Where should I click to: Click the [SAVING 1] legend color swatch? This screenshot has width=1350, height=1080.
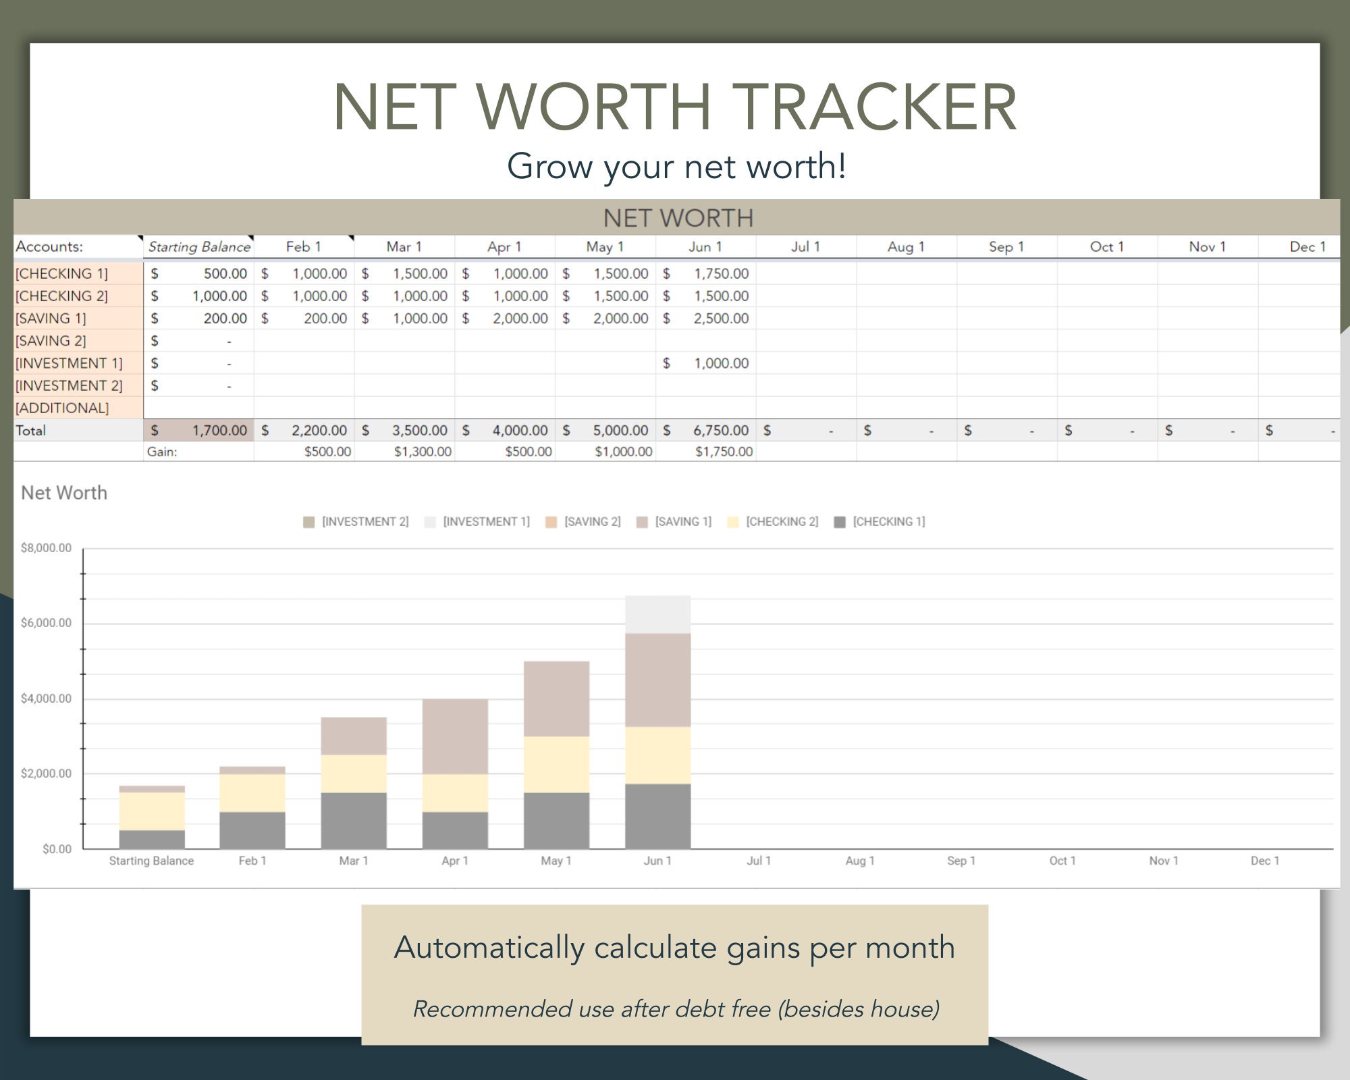tap(642, 522)
